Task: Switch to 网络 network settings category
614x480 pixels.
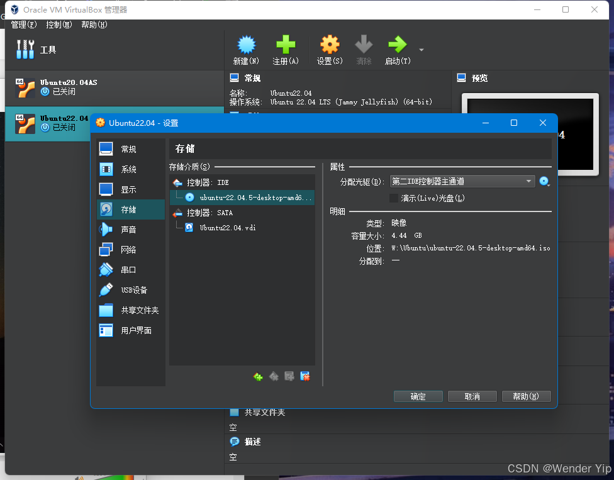Action: [x=130, y=250]
